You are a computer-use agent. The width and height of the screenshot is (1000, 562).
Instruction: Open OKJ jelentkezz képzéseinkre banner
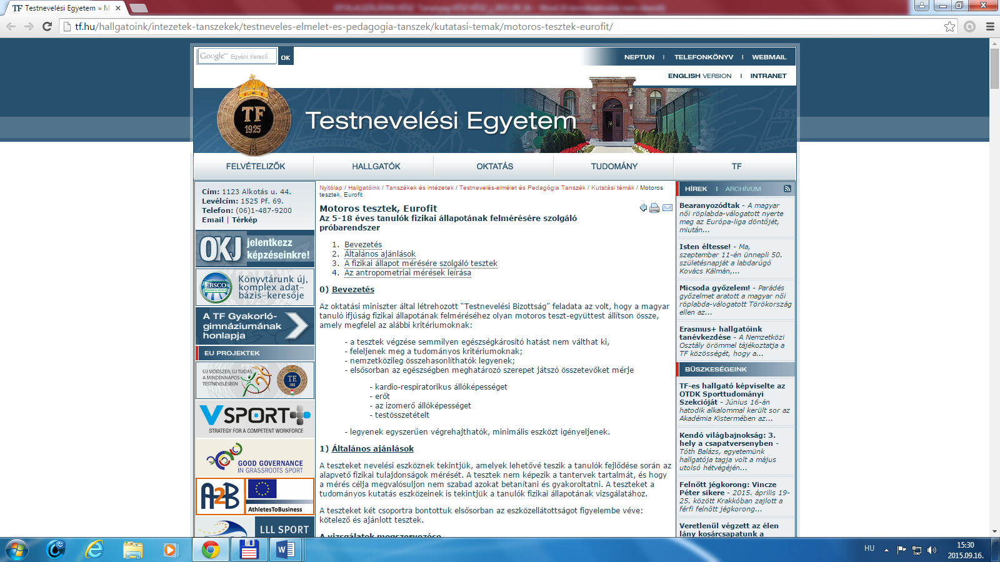(x=254, y=249)
